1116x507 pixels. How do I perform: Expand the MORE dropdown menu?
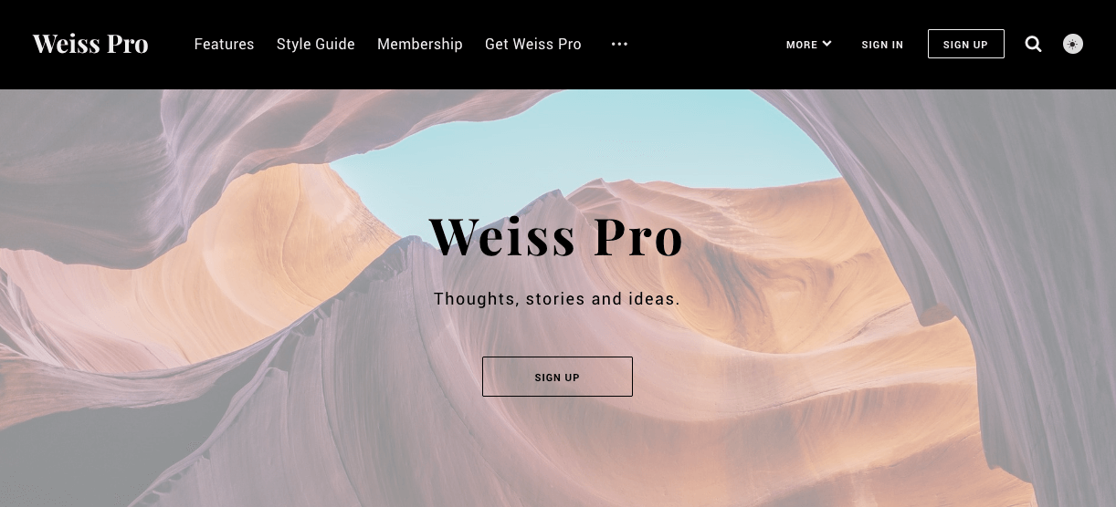coord(808,44)
